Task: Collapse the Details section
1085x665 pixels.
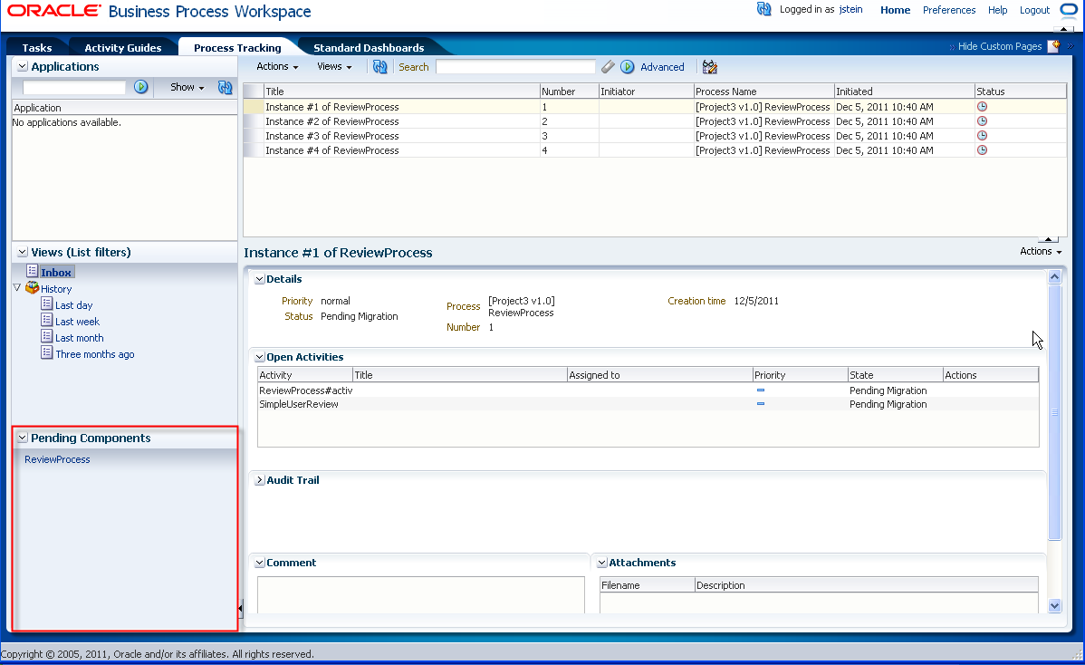Action: click(x=260, y=279)
